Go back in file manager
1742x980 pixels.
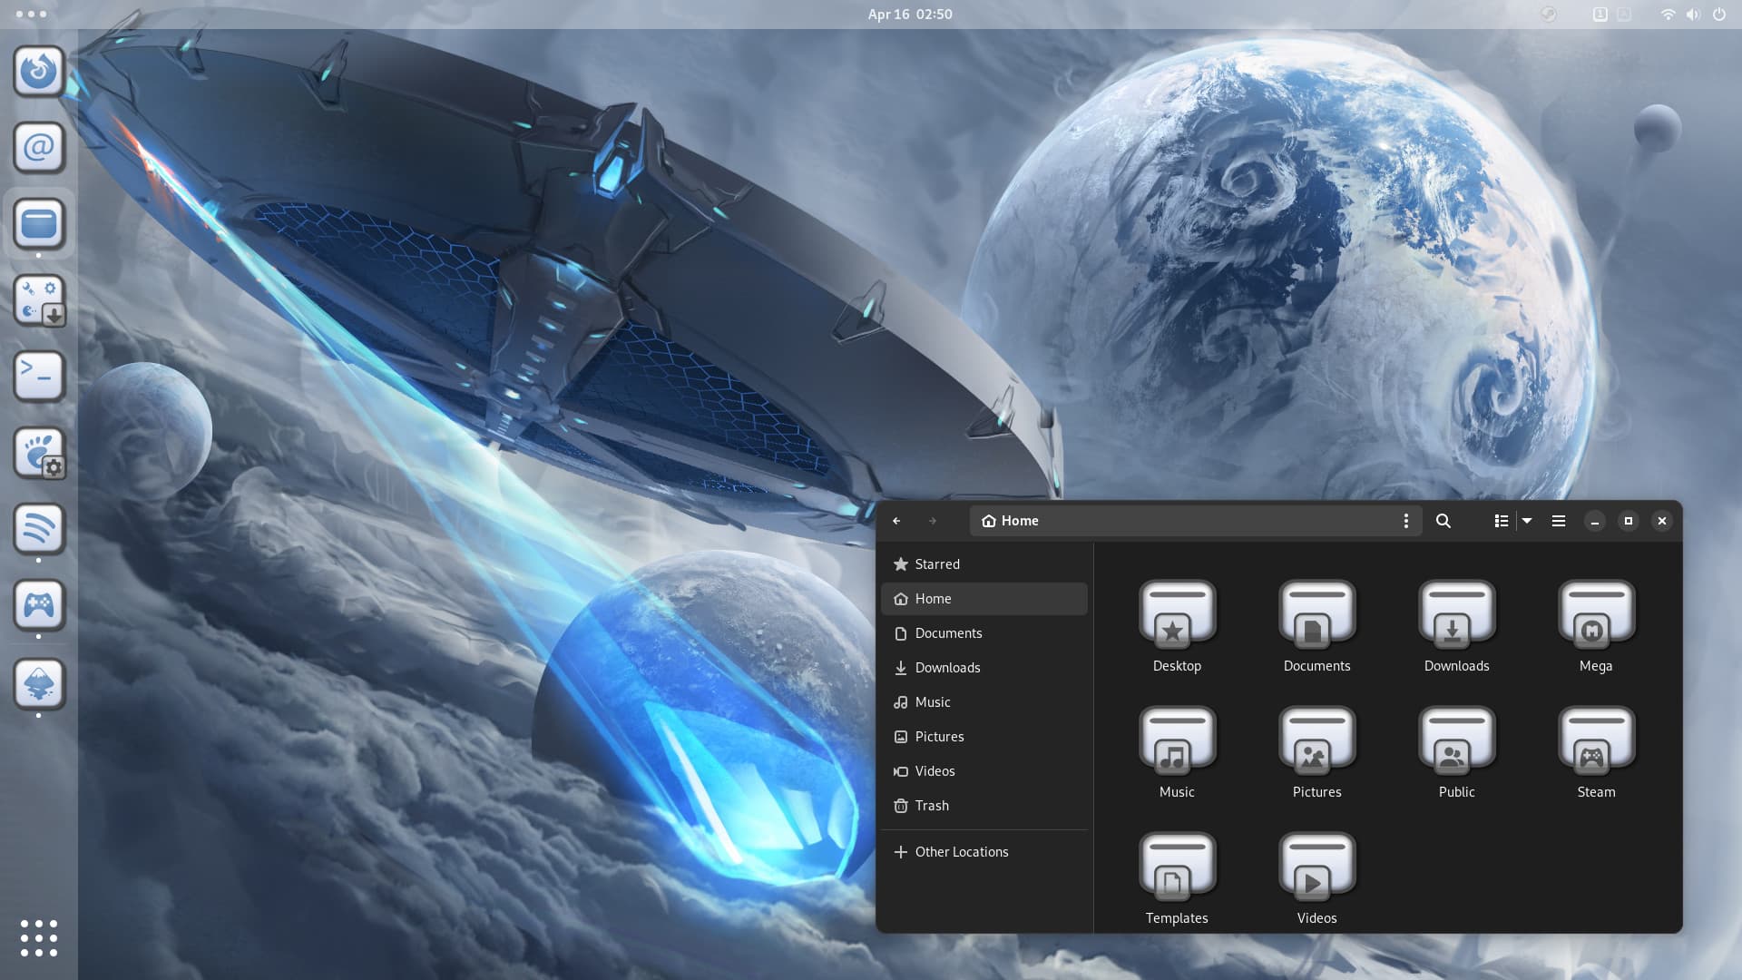click(896, 521)
